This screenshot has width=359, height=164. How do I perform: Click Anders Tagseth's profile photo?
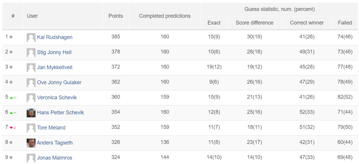click(x=31, y=143)
